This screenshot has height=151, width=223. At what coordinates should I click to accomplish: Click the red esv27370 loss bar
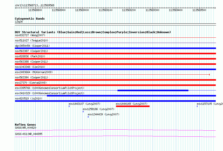pos(115,85)
